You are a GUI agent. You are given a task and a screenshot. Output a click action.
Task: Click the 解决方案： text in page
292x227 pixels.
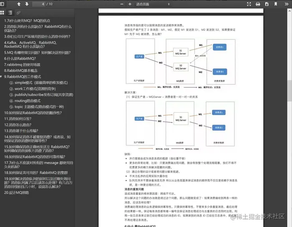pos(131,92)
